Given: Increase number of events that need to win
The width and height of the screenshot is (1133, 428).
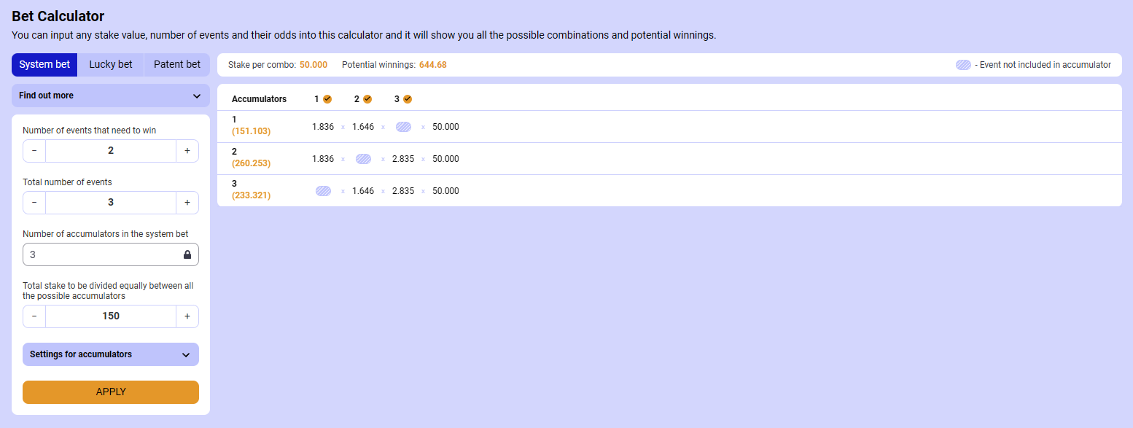Looking at the screenshot, I should (187, 151).
